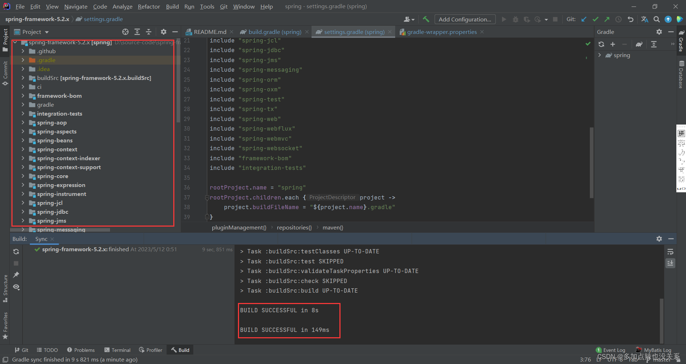Expand the .github folder

(23, 51)
